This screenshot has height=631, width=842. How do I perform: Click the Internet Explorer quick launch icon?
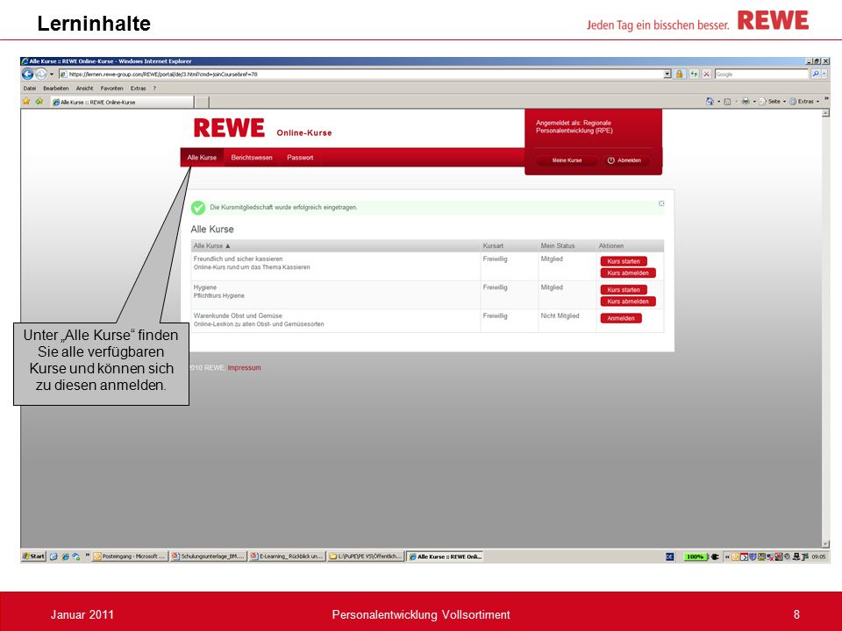65,557
